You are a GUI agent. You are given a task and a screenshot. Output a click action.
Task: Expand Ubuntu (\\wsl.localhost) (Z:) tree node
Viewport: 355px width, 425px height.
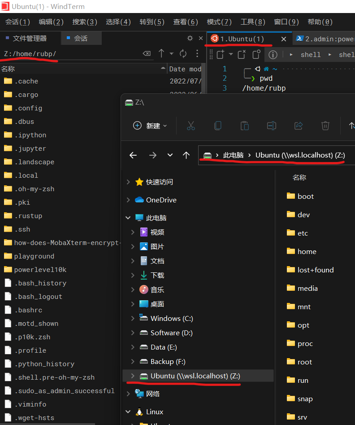133,376
